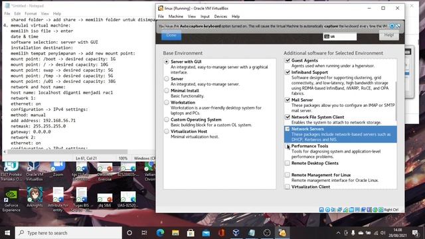Check Virtualization Client add-on
The height and width of the screenshot is (239, 425).
pos(288,187)
